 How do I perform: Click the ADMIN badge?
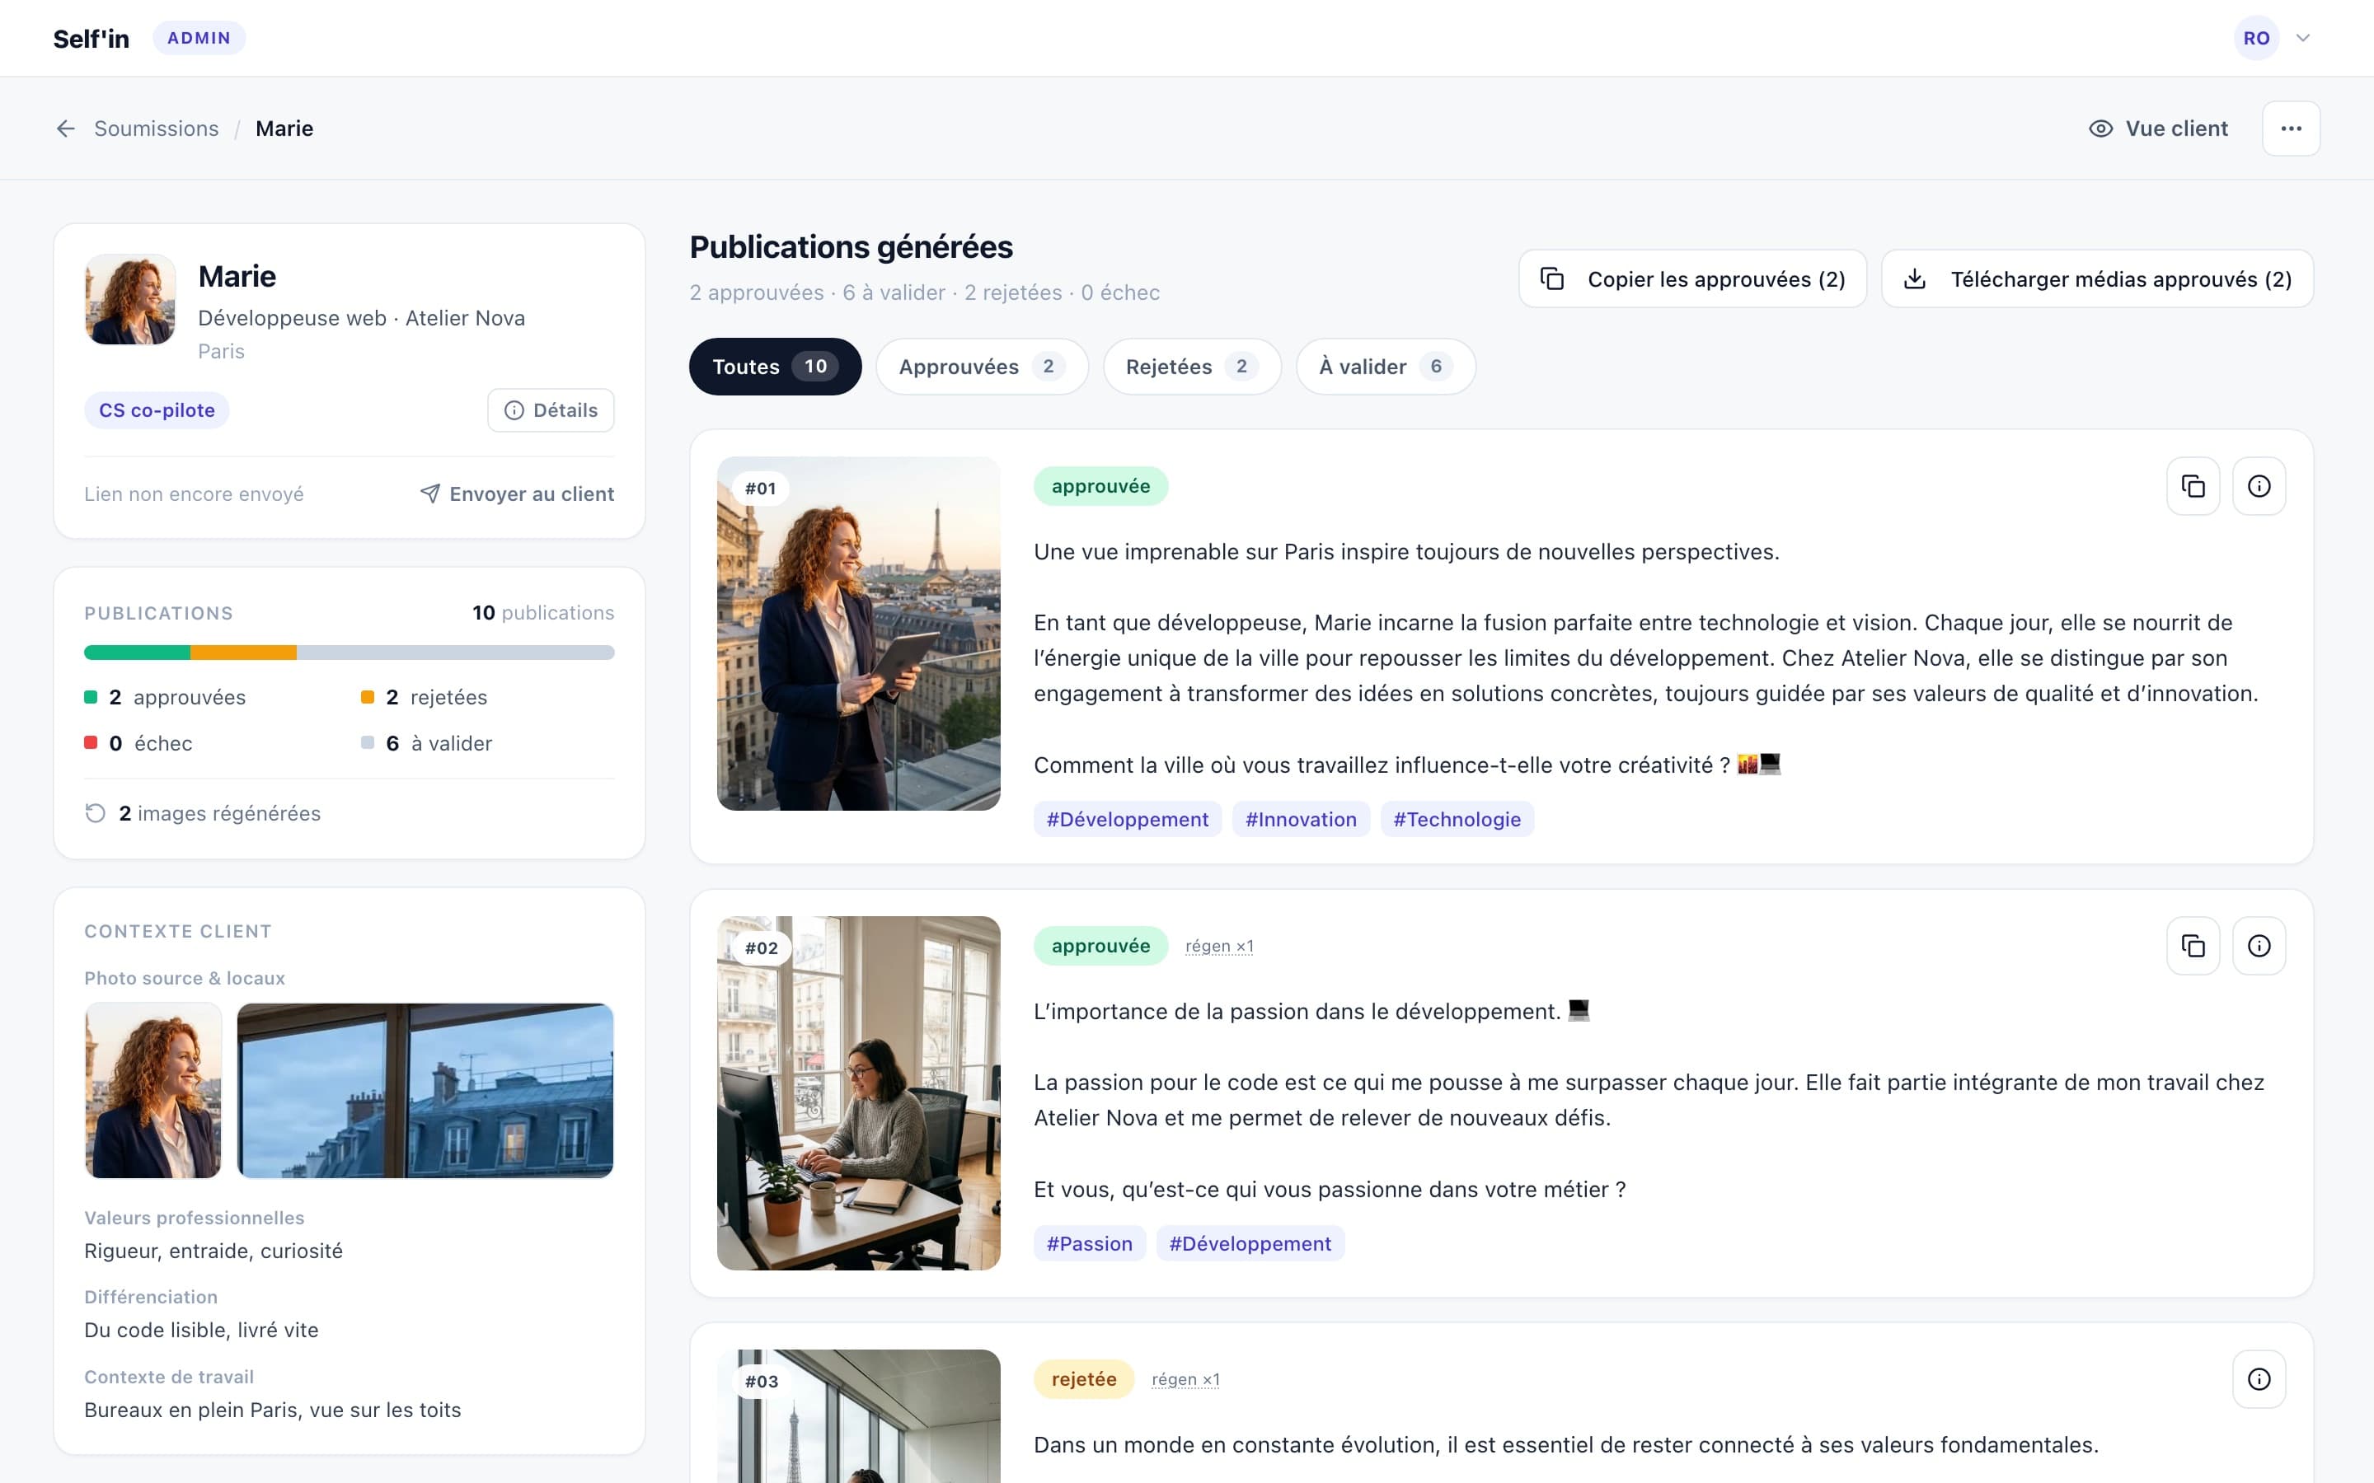click(x=199, y=38)
